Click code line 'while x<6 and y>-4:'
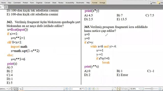163x91 pixels. tap(103, 47)
